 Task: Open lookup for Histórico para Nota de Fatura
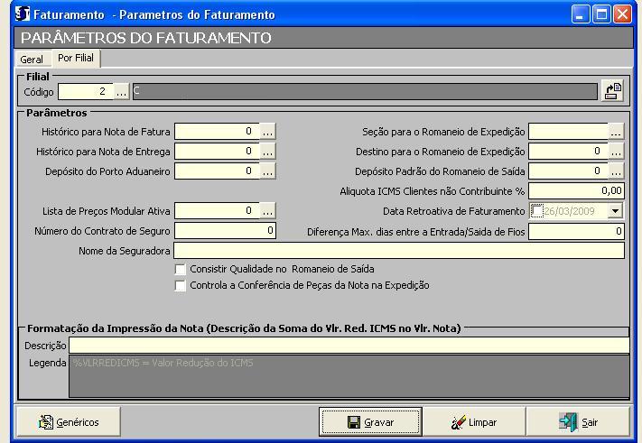267,131
